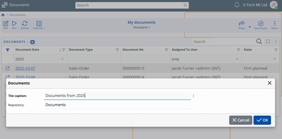282x139 pixels.
Task: Click the OK button
Action: coord(262,120)
